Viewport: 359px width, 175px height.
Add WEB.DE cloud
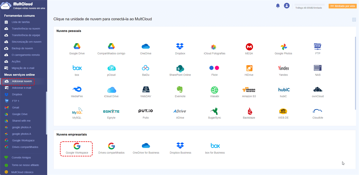pos(283,111)
